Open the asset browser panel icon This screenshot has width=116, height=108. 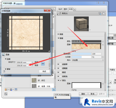pyautogui.click(x=16, y=90)
